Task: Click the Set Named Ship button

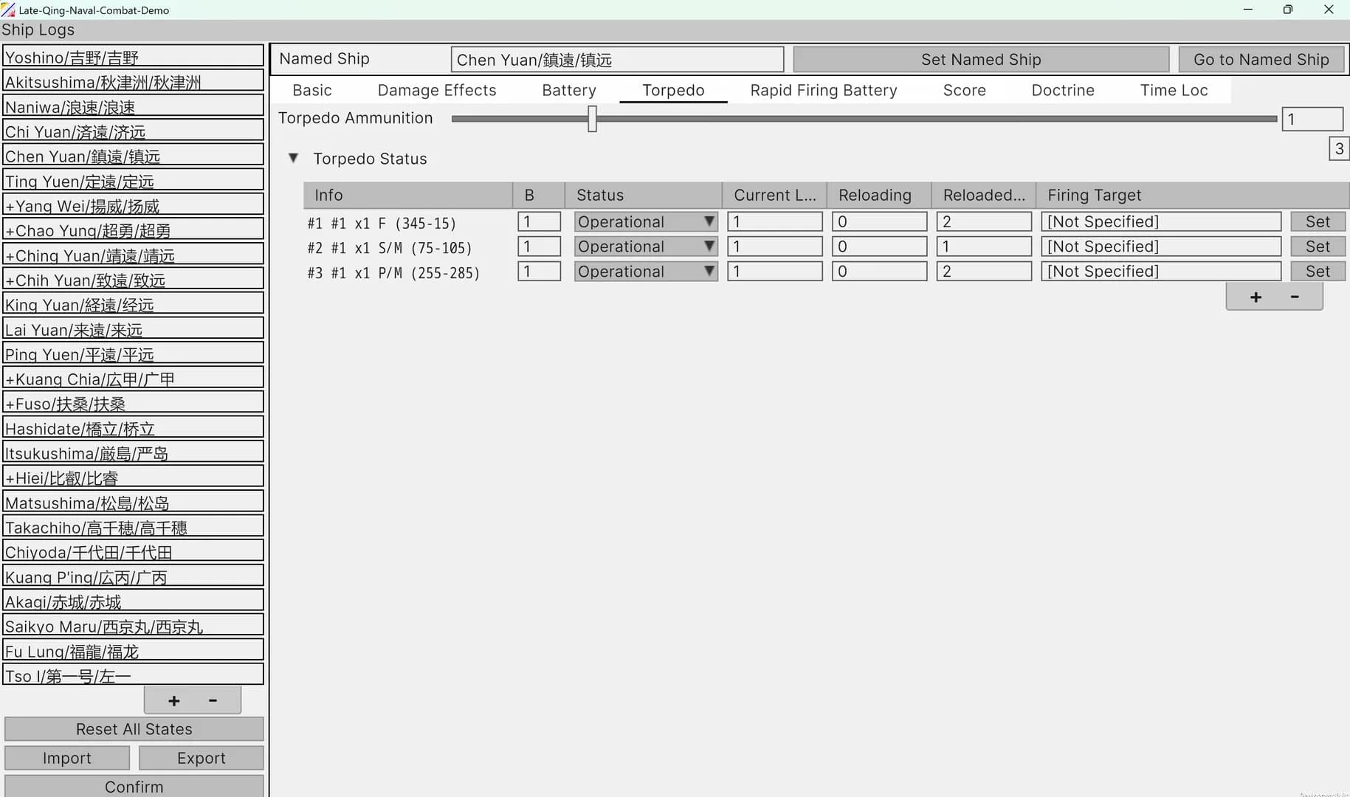Action: click(x=981, y=59)
